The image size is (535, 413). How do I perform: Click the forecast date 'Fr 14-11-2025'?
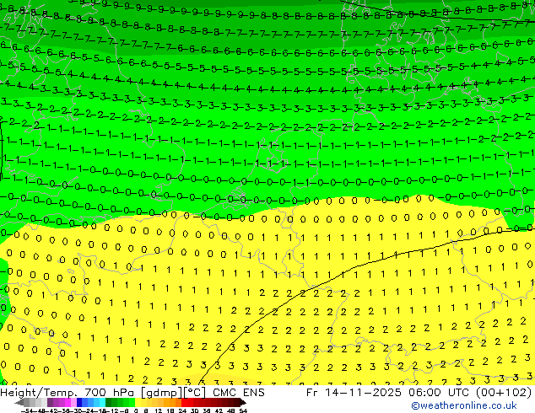[x=354, y=393]
